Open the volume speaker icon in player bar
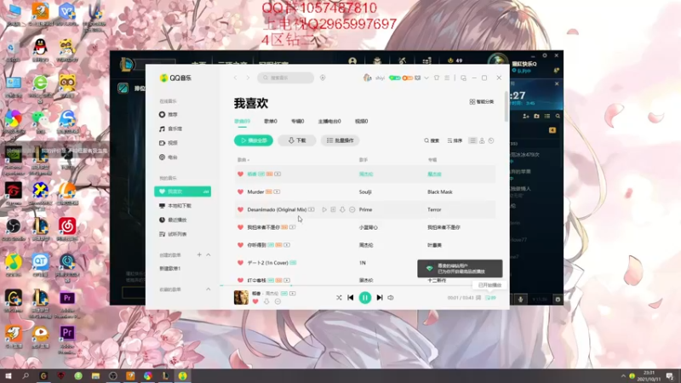Image resolution: width=681 pixels, height=383 pixels. 391,298
